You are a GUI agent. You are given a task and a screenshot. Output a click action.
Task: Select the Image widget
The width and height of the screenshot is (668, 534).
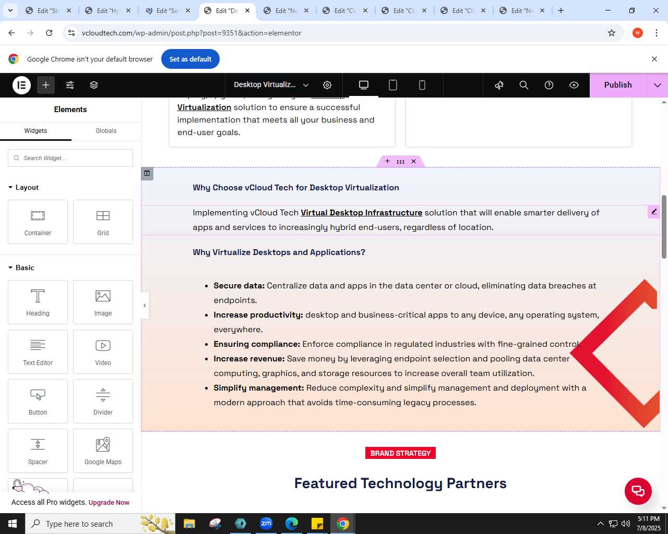pyautogui.click(x=103, y=302)
